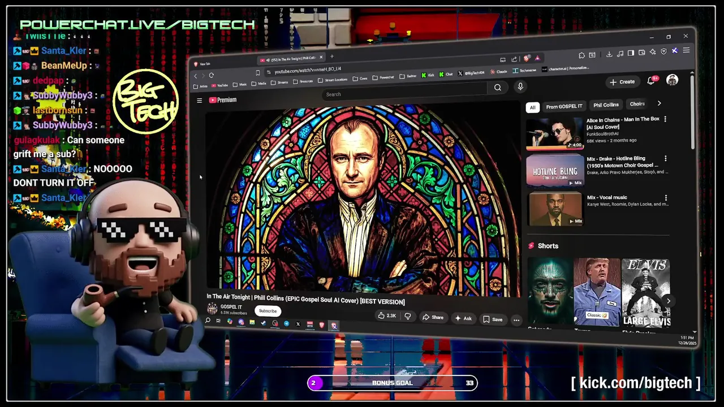Image resolution: width=724 pixels, height=407 pixels.
Task: Show next Shorts with arrow button
Action: coord(668,301)
